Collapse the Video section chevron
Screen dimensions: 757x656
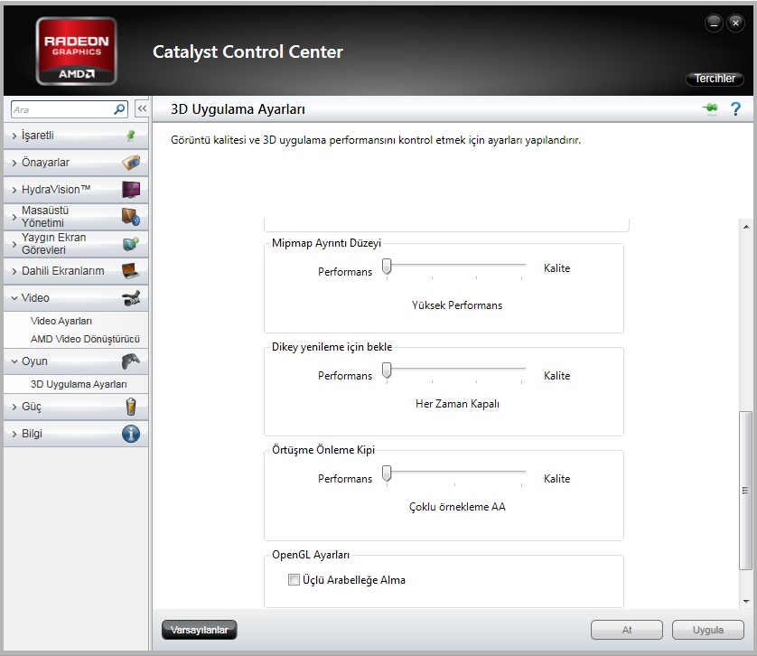(14, 298)
